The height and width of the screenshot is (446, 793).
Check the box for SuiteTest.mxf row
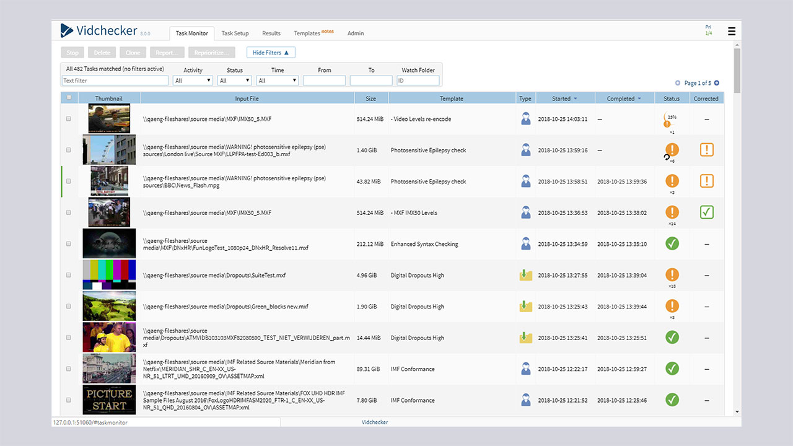pyautogui.click(x=69, y=275)
